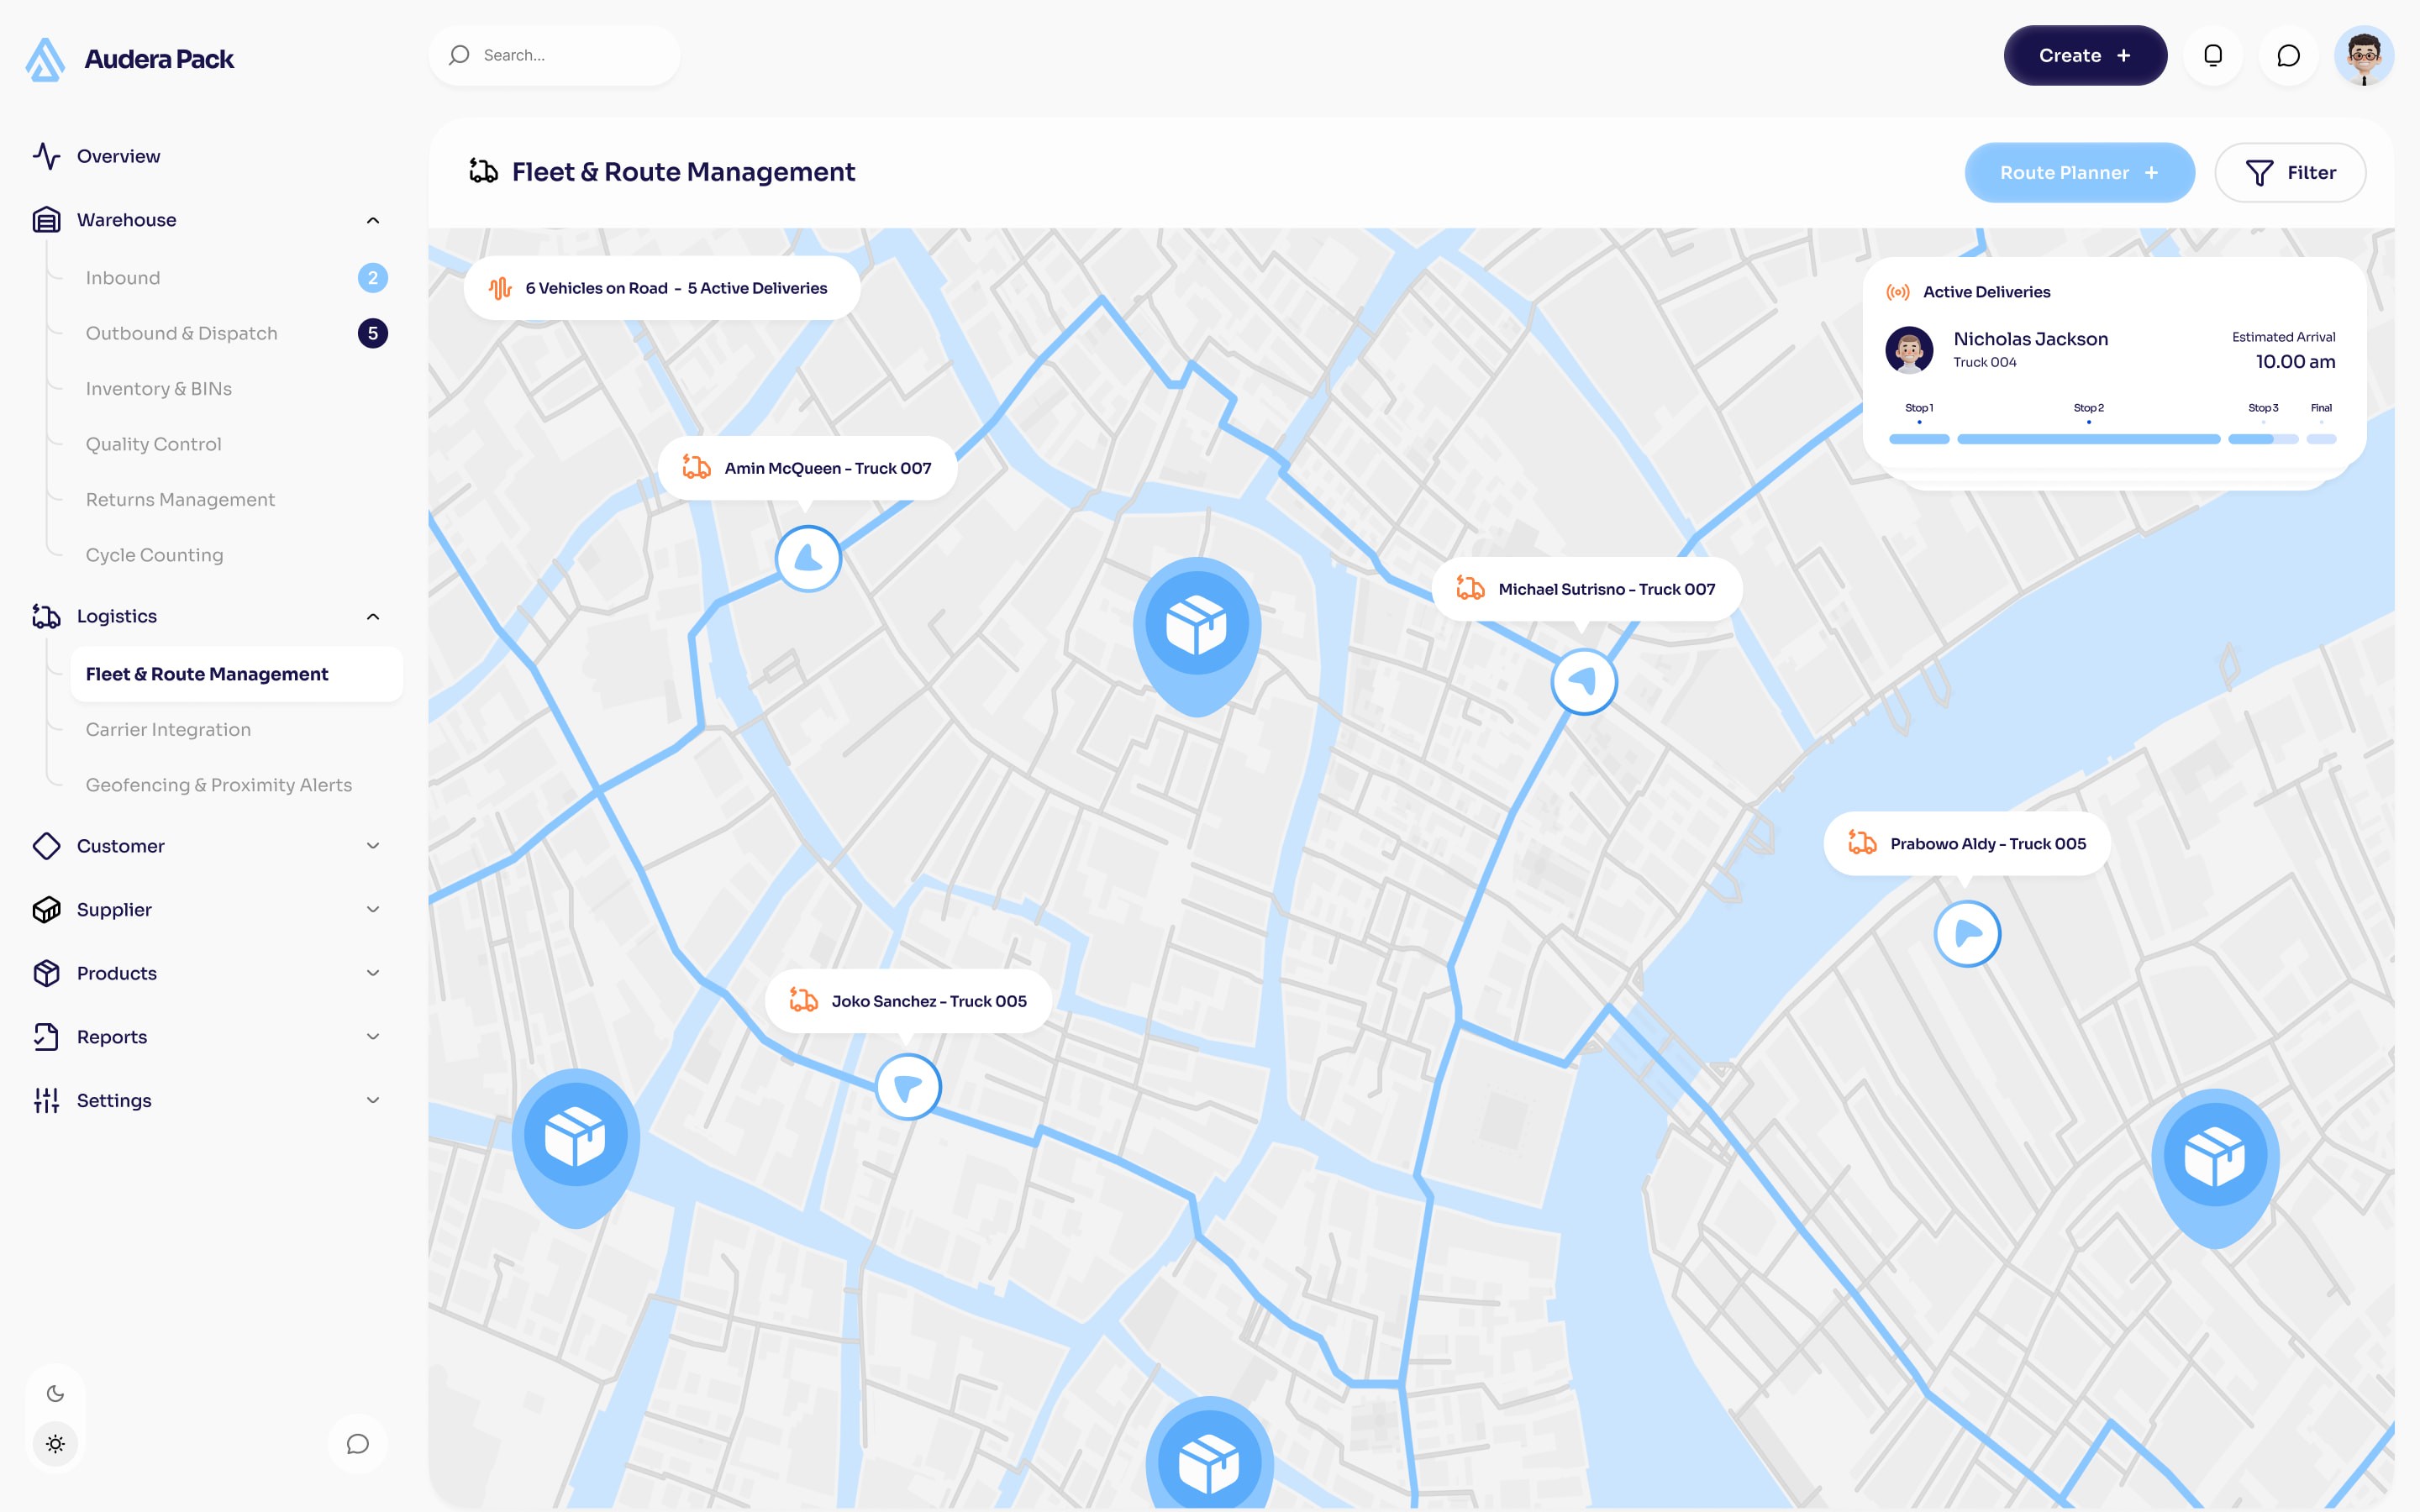Click the Create button
The image size is (2420, 1512).
pyautogui.click(x=2085, y=55)
